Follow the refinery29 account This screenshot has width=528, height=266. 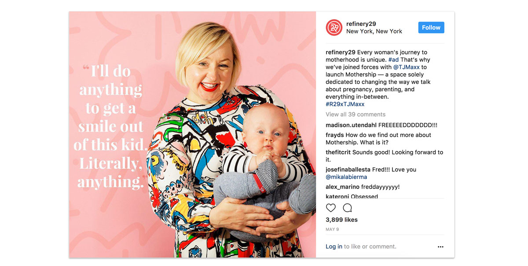[431, 27]
